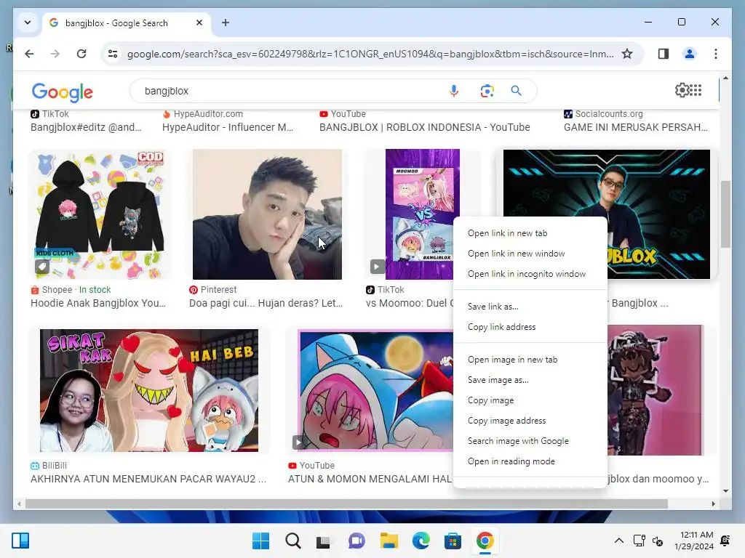Go to Google home via the logo

tap(63, 92)
